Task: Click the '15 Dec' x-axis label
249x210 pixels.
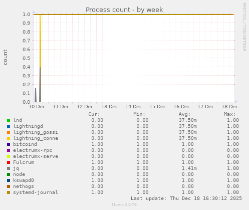Action: tap(158, 107)
